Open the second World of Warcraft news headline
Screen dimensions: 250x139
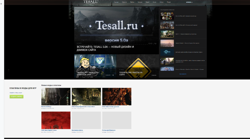(x=186, y=25)
